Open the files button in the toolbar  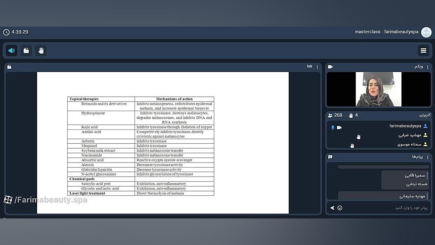[26, 51]
